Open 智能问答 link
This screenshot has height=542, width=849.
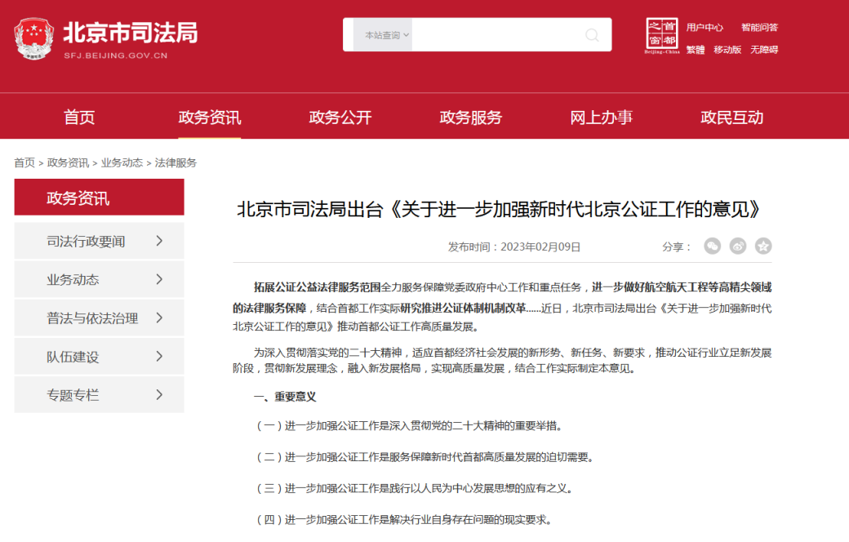click(759, 28)
